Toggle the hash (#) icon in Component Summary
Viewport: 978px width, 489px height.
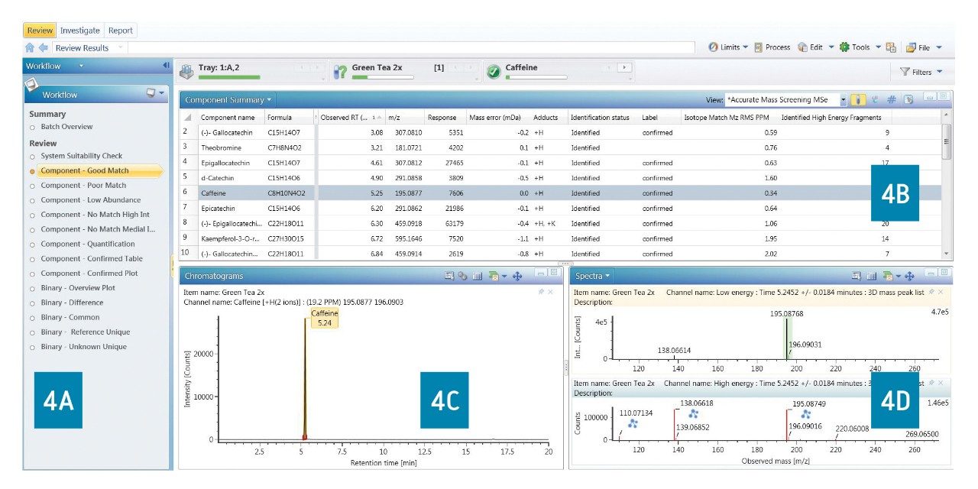coord(891,99)
